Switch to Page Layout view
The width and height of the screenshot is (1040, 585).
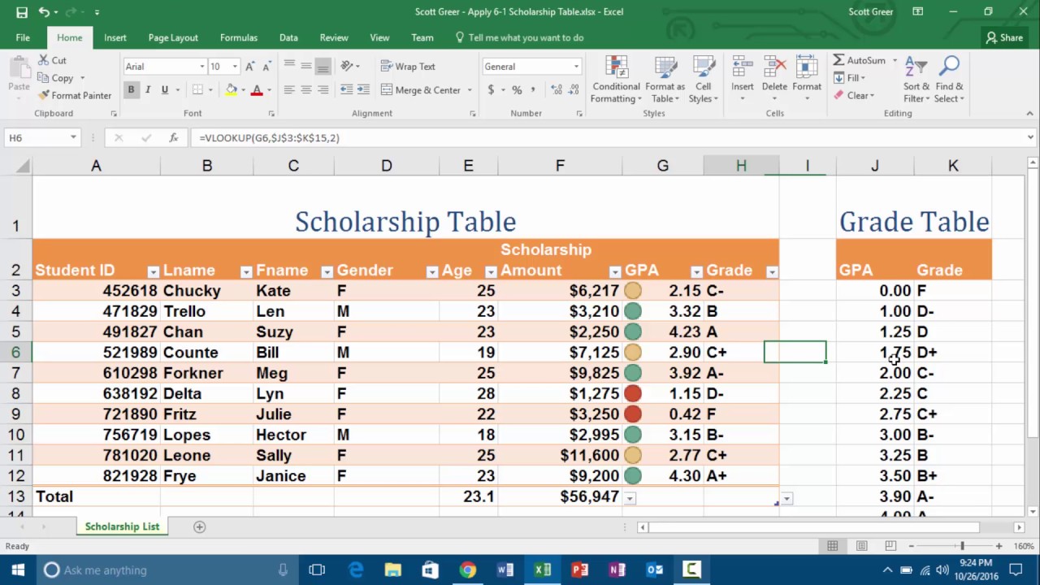(x=861, y=546)
